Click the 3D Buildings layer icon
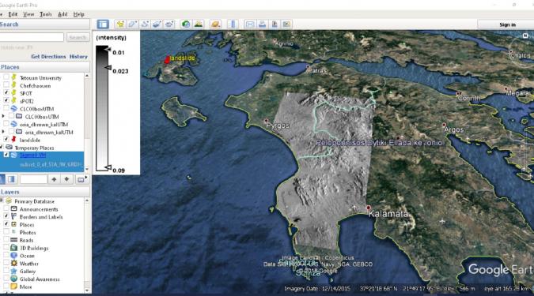The height and width of the screenshot is (296, 534). (14, 248)
